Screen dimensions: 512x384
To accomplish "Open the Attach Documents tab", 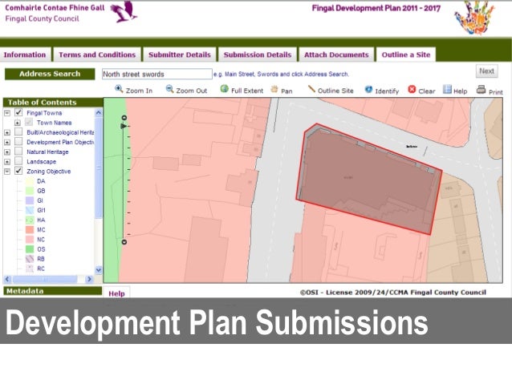I will pos(336,55).
